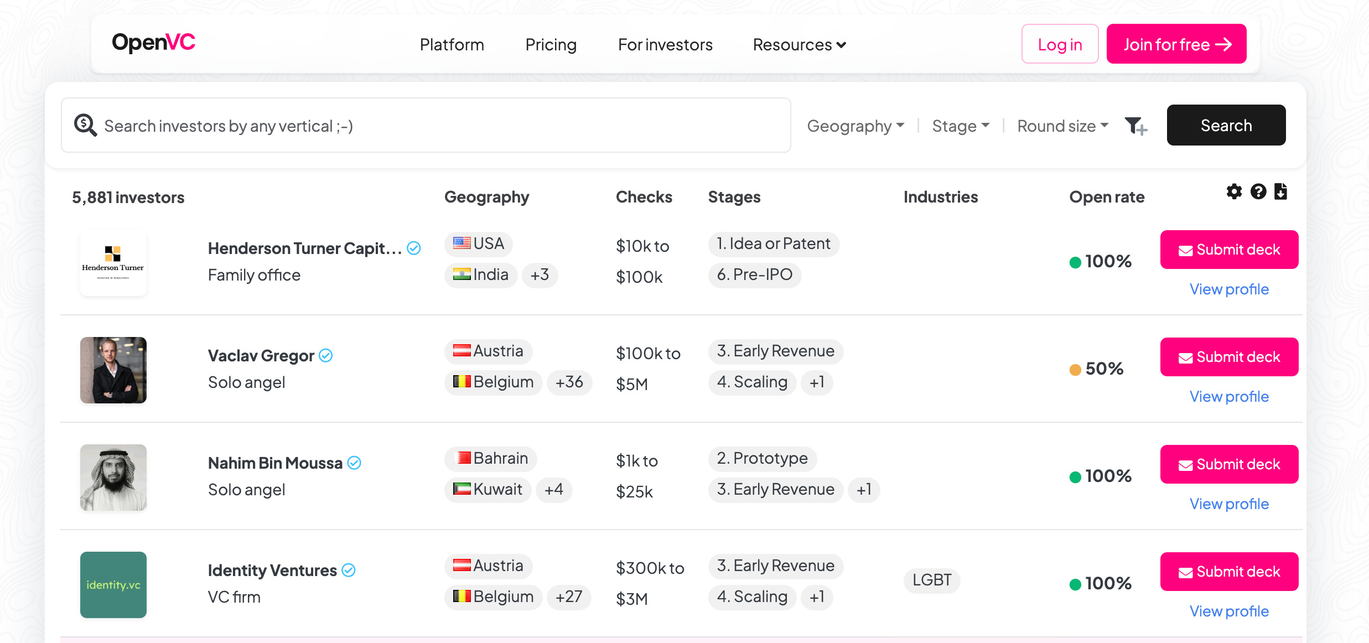Screen dimensions: 1369x643
Task: Open the Henderson Turner logo thumbnail
Action: point(113,263)
